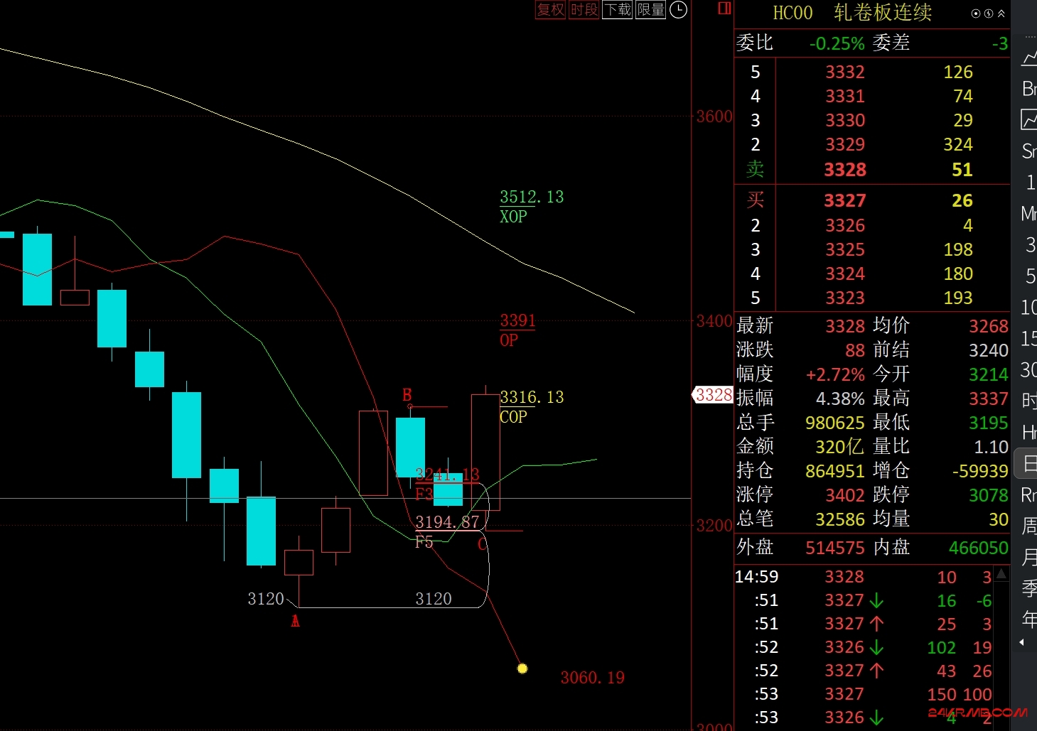Select the boxed chart icon in sidebar

coord(1029,119)
